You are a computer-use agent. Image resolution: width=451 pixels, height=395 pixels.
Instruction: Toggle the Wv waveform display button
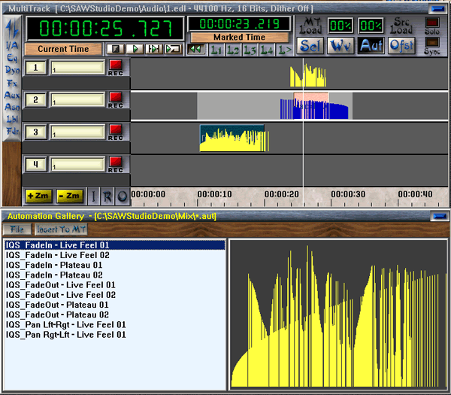(x=341, y=45)
